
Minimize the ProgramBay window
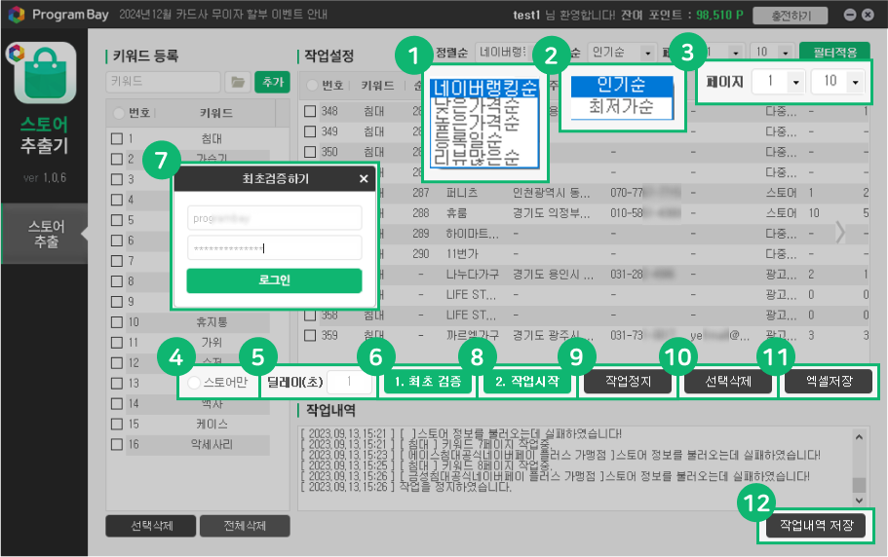pos(849,16)
